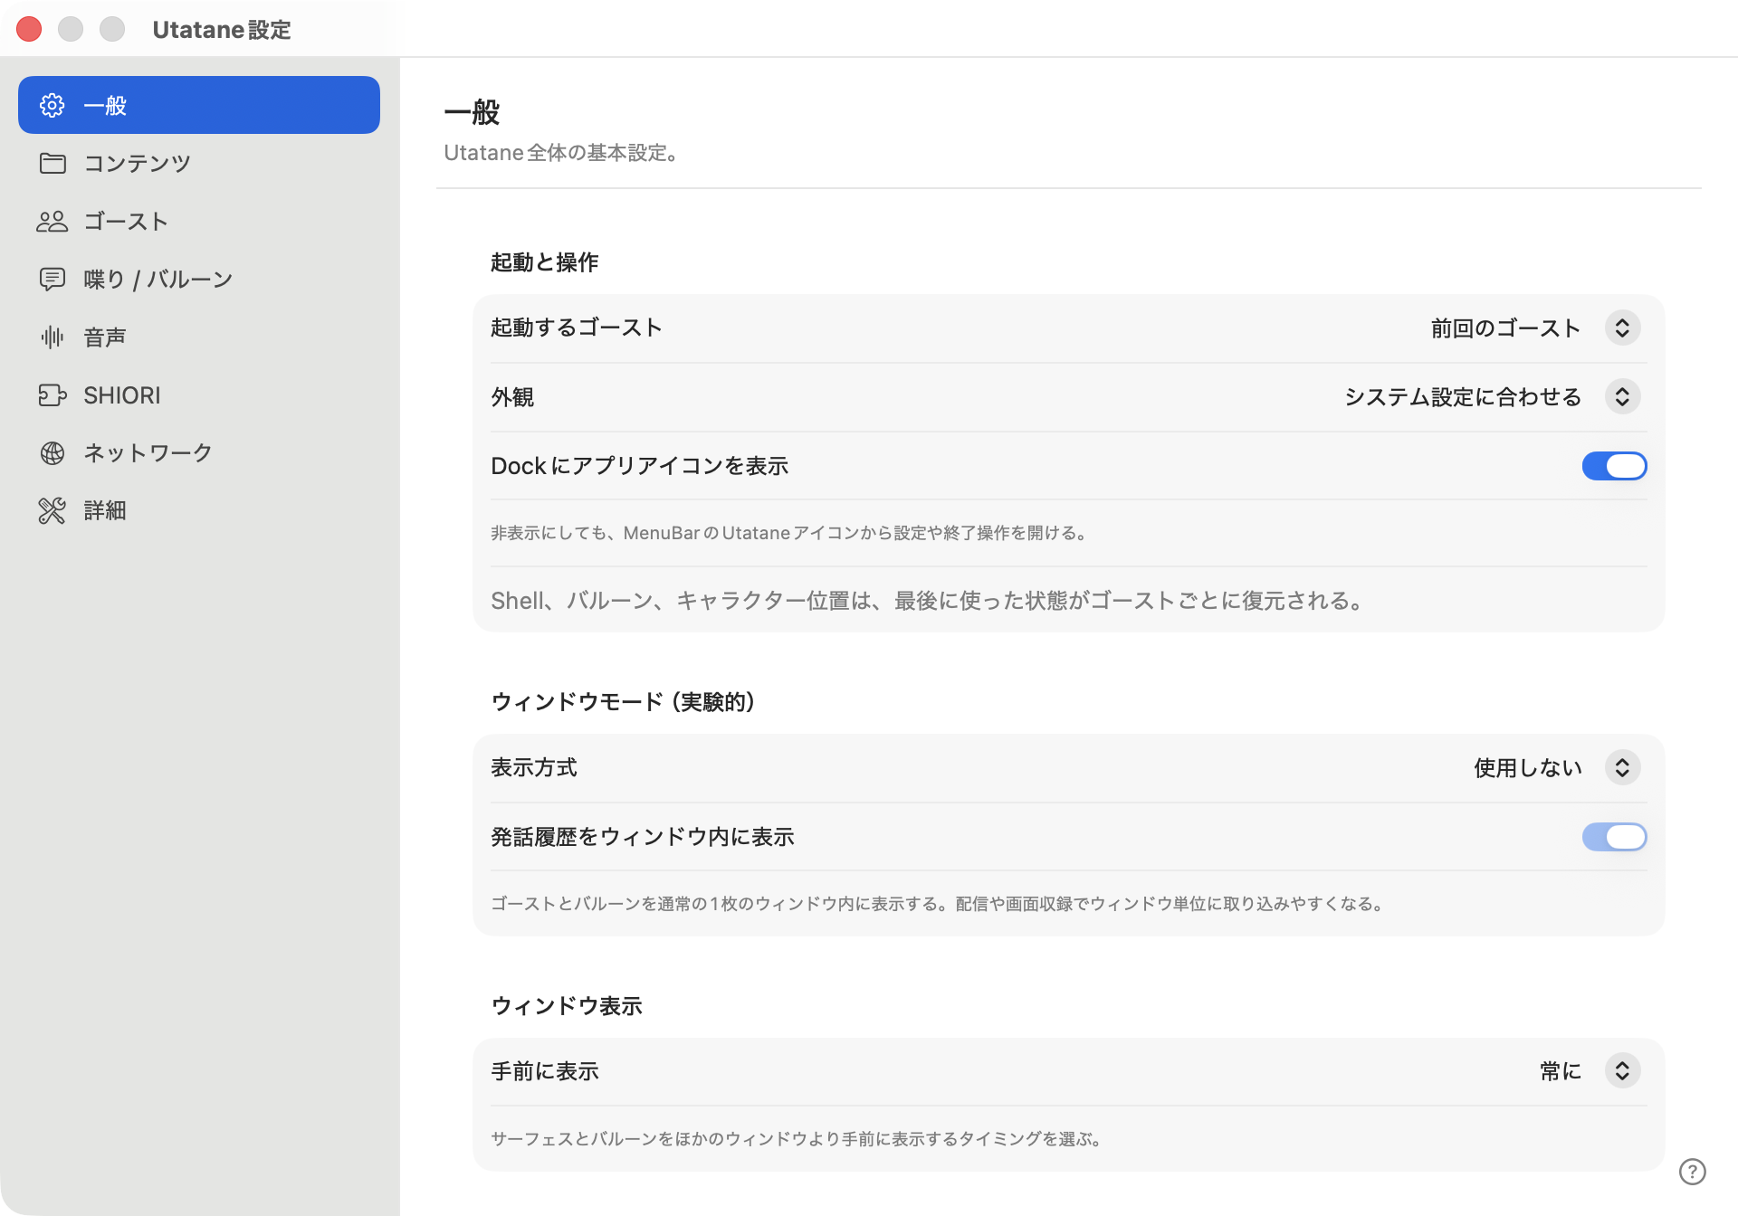Click the 起動するゴースト row label
The width and height of the screenshot is (1738, 1216).
point(577,328)
